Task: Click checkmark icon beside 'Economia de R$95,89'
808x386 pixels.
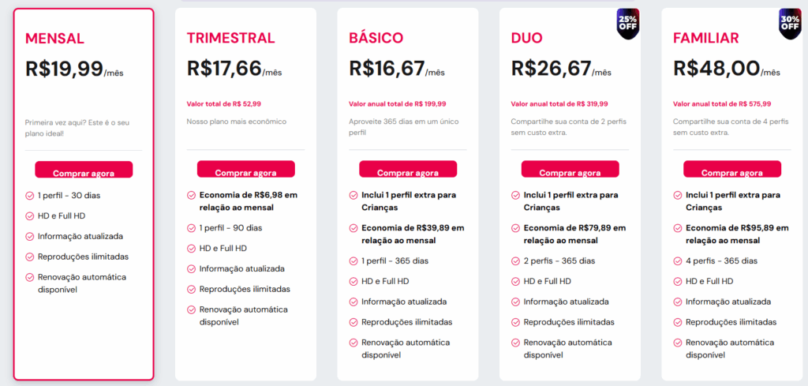Action: coord(677,228)
